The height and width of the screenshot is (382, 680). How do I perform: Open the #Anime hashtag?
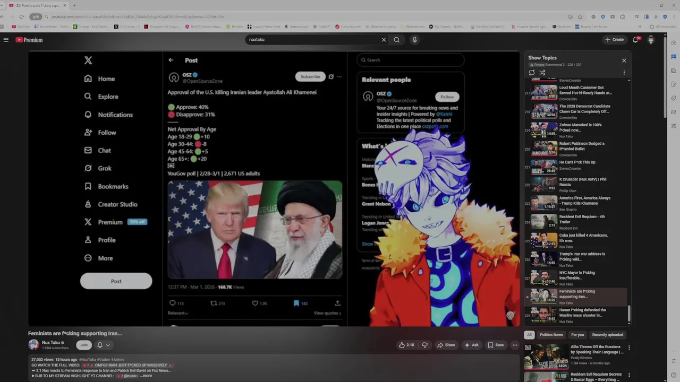tap(118, 360)
